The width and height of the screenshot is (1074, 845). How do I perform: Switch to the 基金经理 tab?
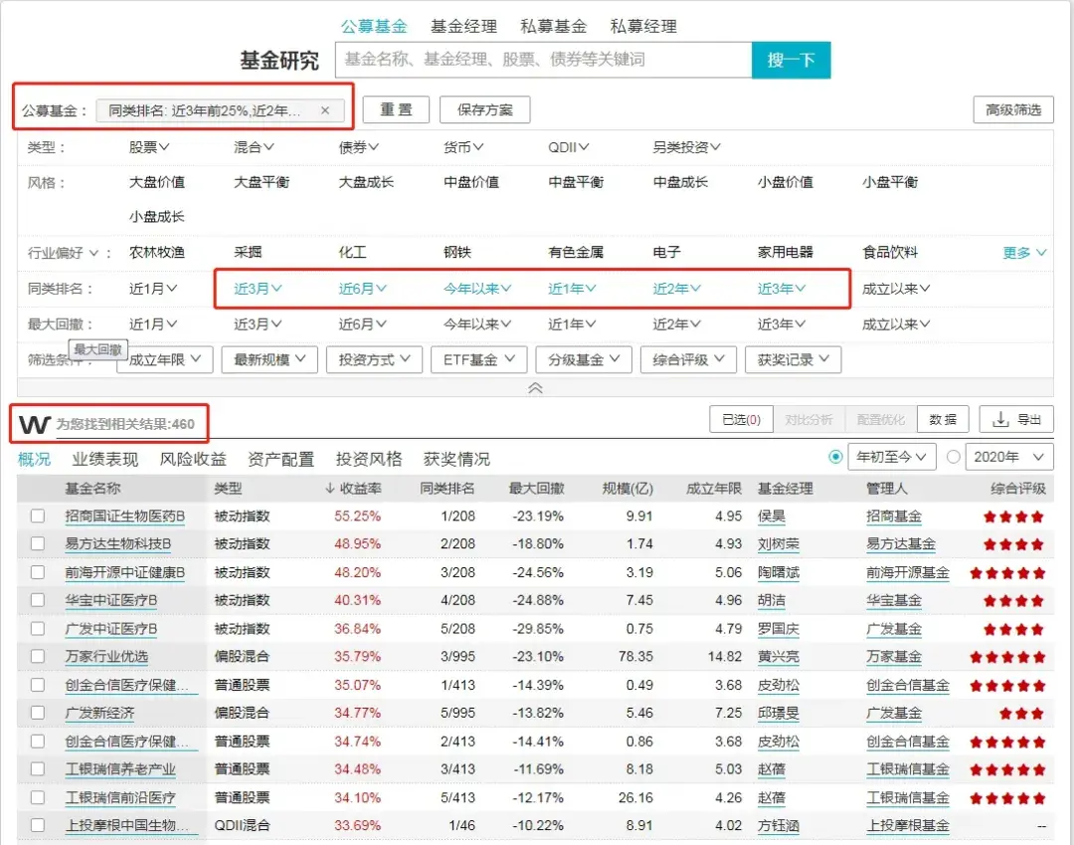pos(463,26)
